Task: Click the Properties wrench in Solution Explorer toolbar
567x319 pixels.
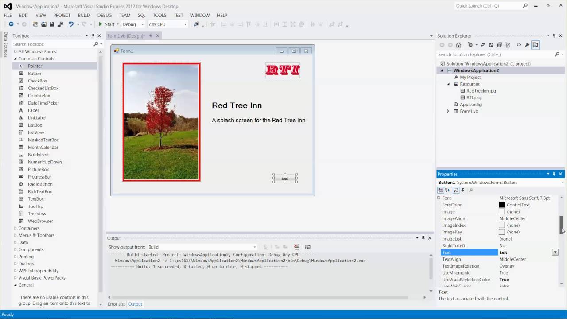Action: (x=527, y=45)
